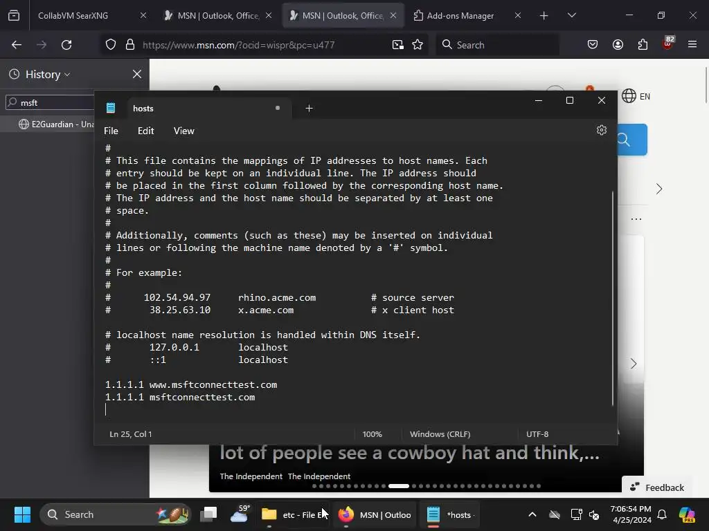
Task: Open Firefox account icon
Action: pyautogui.click(x=618, y=45)
